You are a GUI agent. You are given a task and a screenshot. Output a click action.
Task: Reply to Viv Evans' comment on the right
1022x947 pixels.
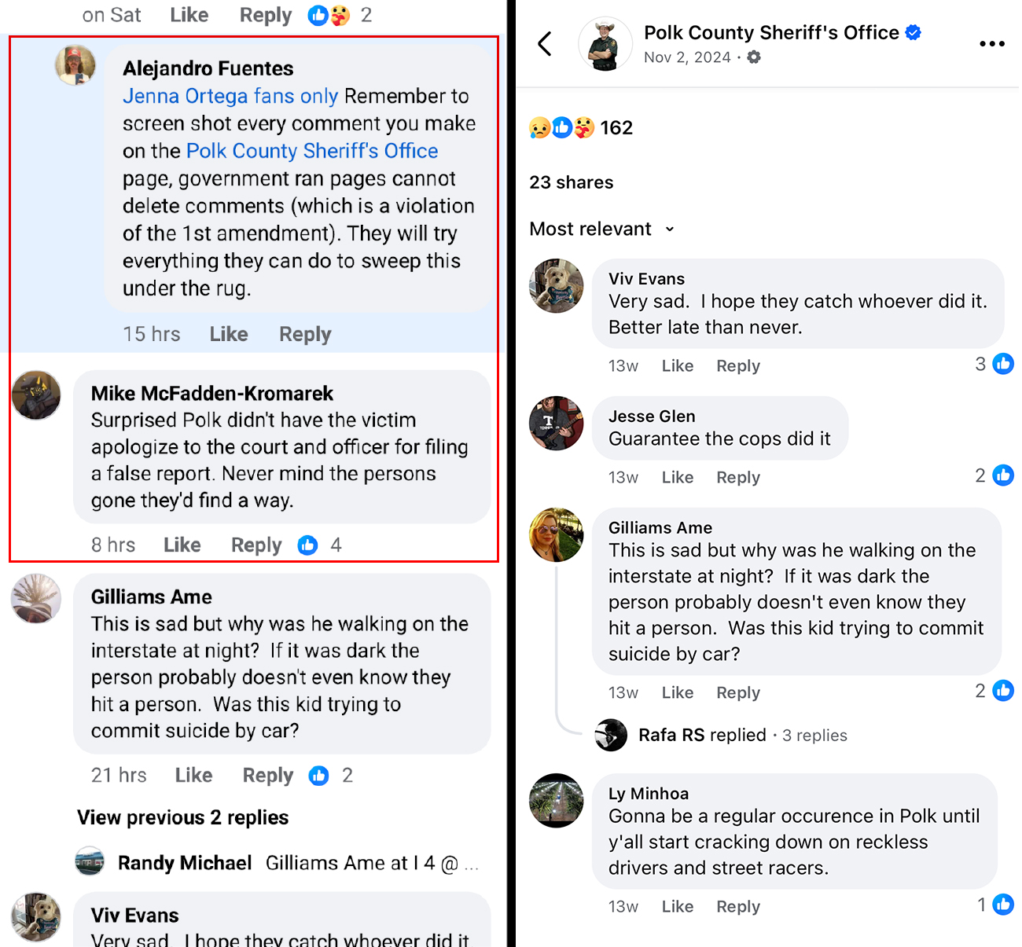point(737,366)
